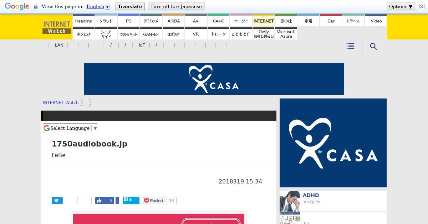Click the lock icon in translate bar

[x=36, y=7]
